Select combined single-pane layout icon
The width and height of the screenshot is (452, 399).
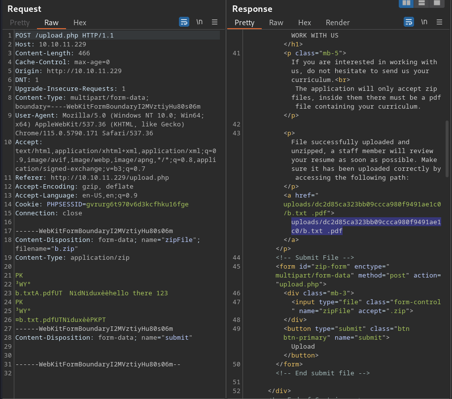[437, 3]
